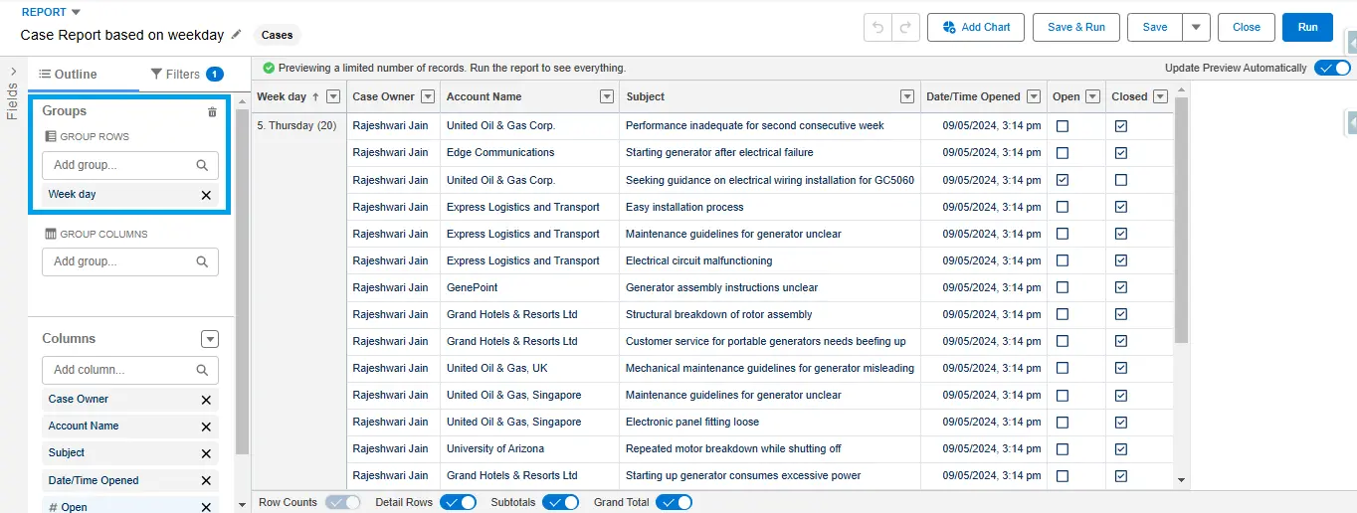Toggle Open checkbox for Electronic panel fitting row
The width and height of the screenshot is (1357, 513).
(x=1063, y=422)
